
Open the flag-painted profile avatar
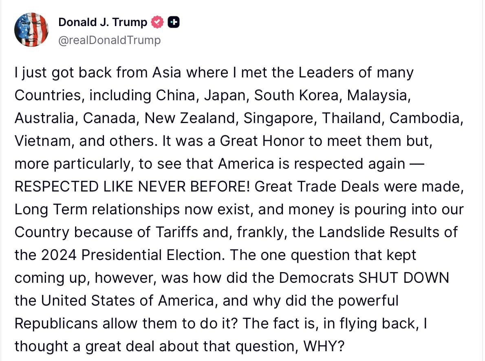[x=31, y=29]
